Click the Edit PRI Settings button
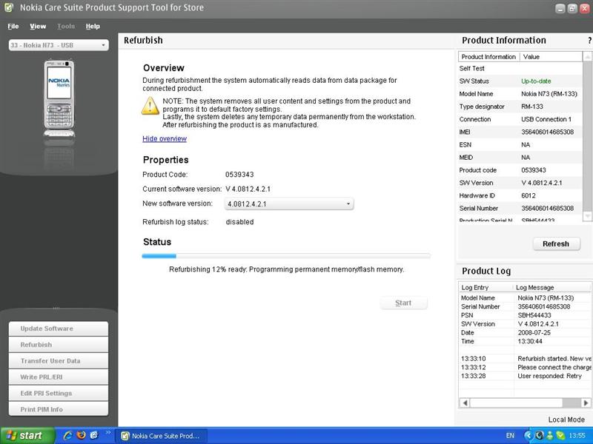This screenshot has width=593, height=444. click(59, 394)
